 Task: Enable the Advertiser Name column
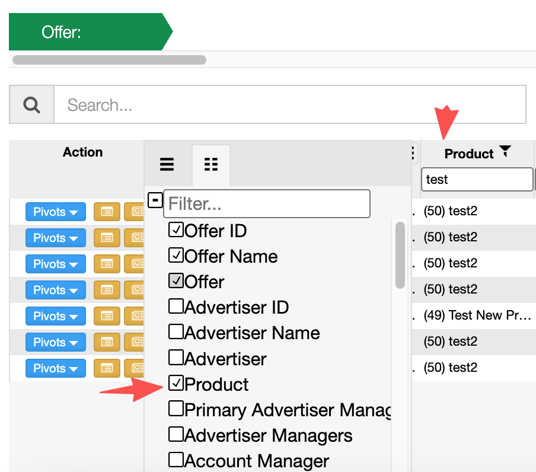tap(176, 331)
